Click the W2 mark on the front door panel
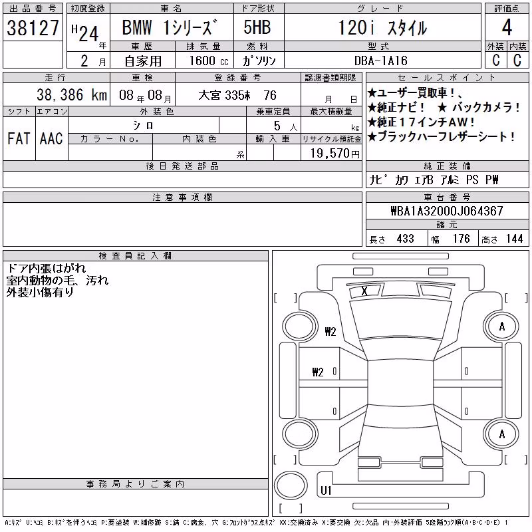The width and height of the screenshot is (532, 532). click(x=318, y=372)
